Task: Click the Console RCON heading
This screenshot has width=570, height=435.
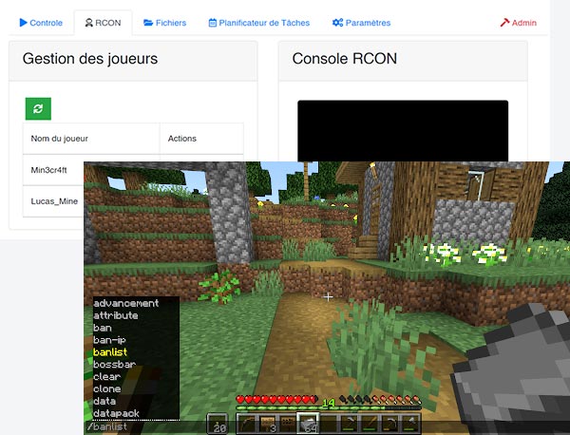Action: 345,59
